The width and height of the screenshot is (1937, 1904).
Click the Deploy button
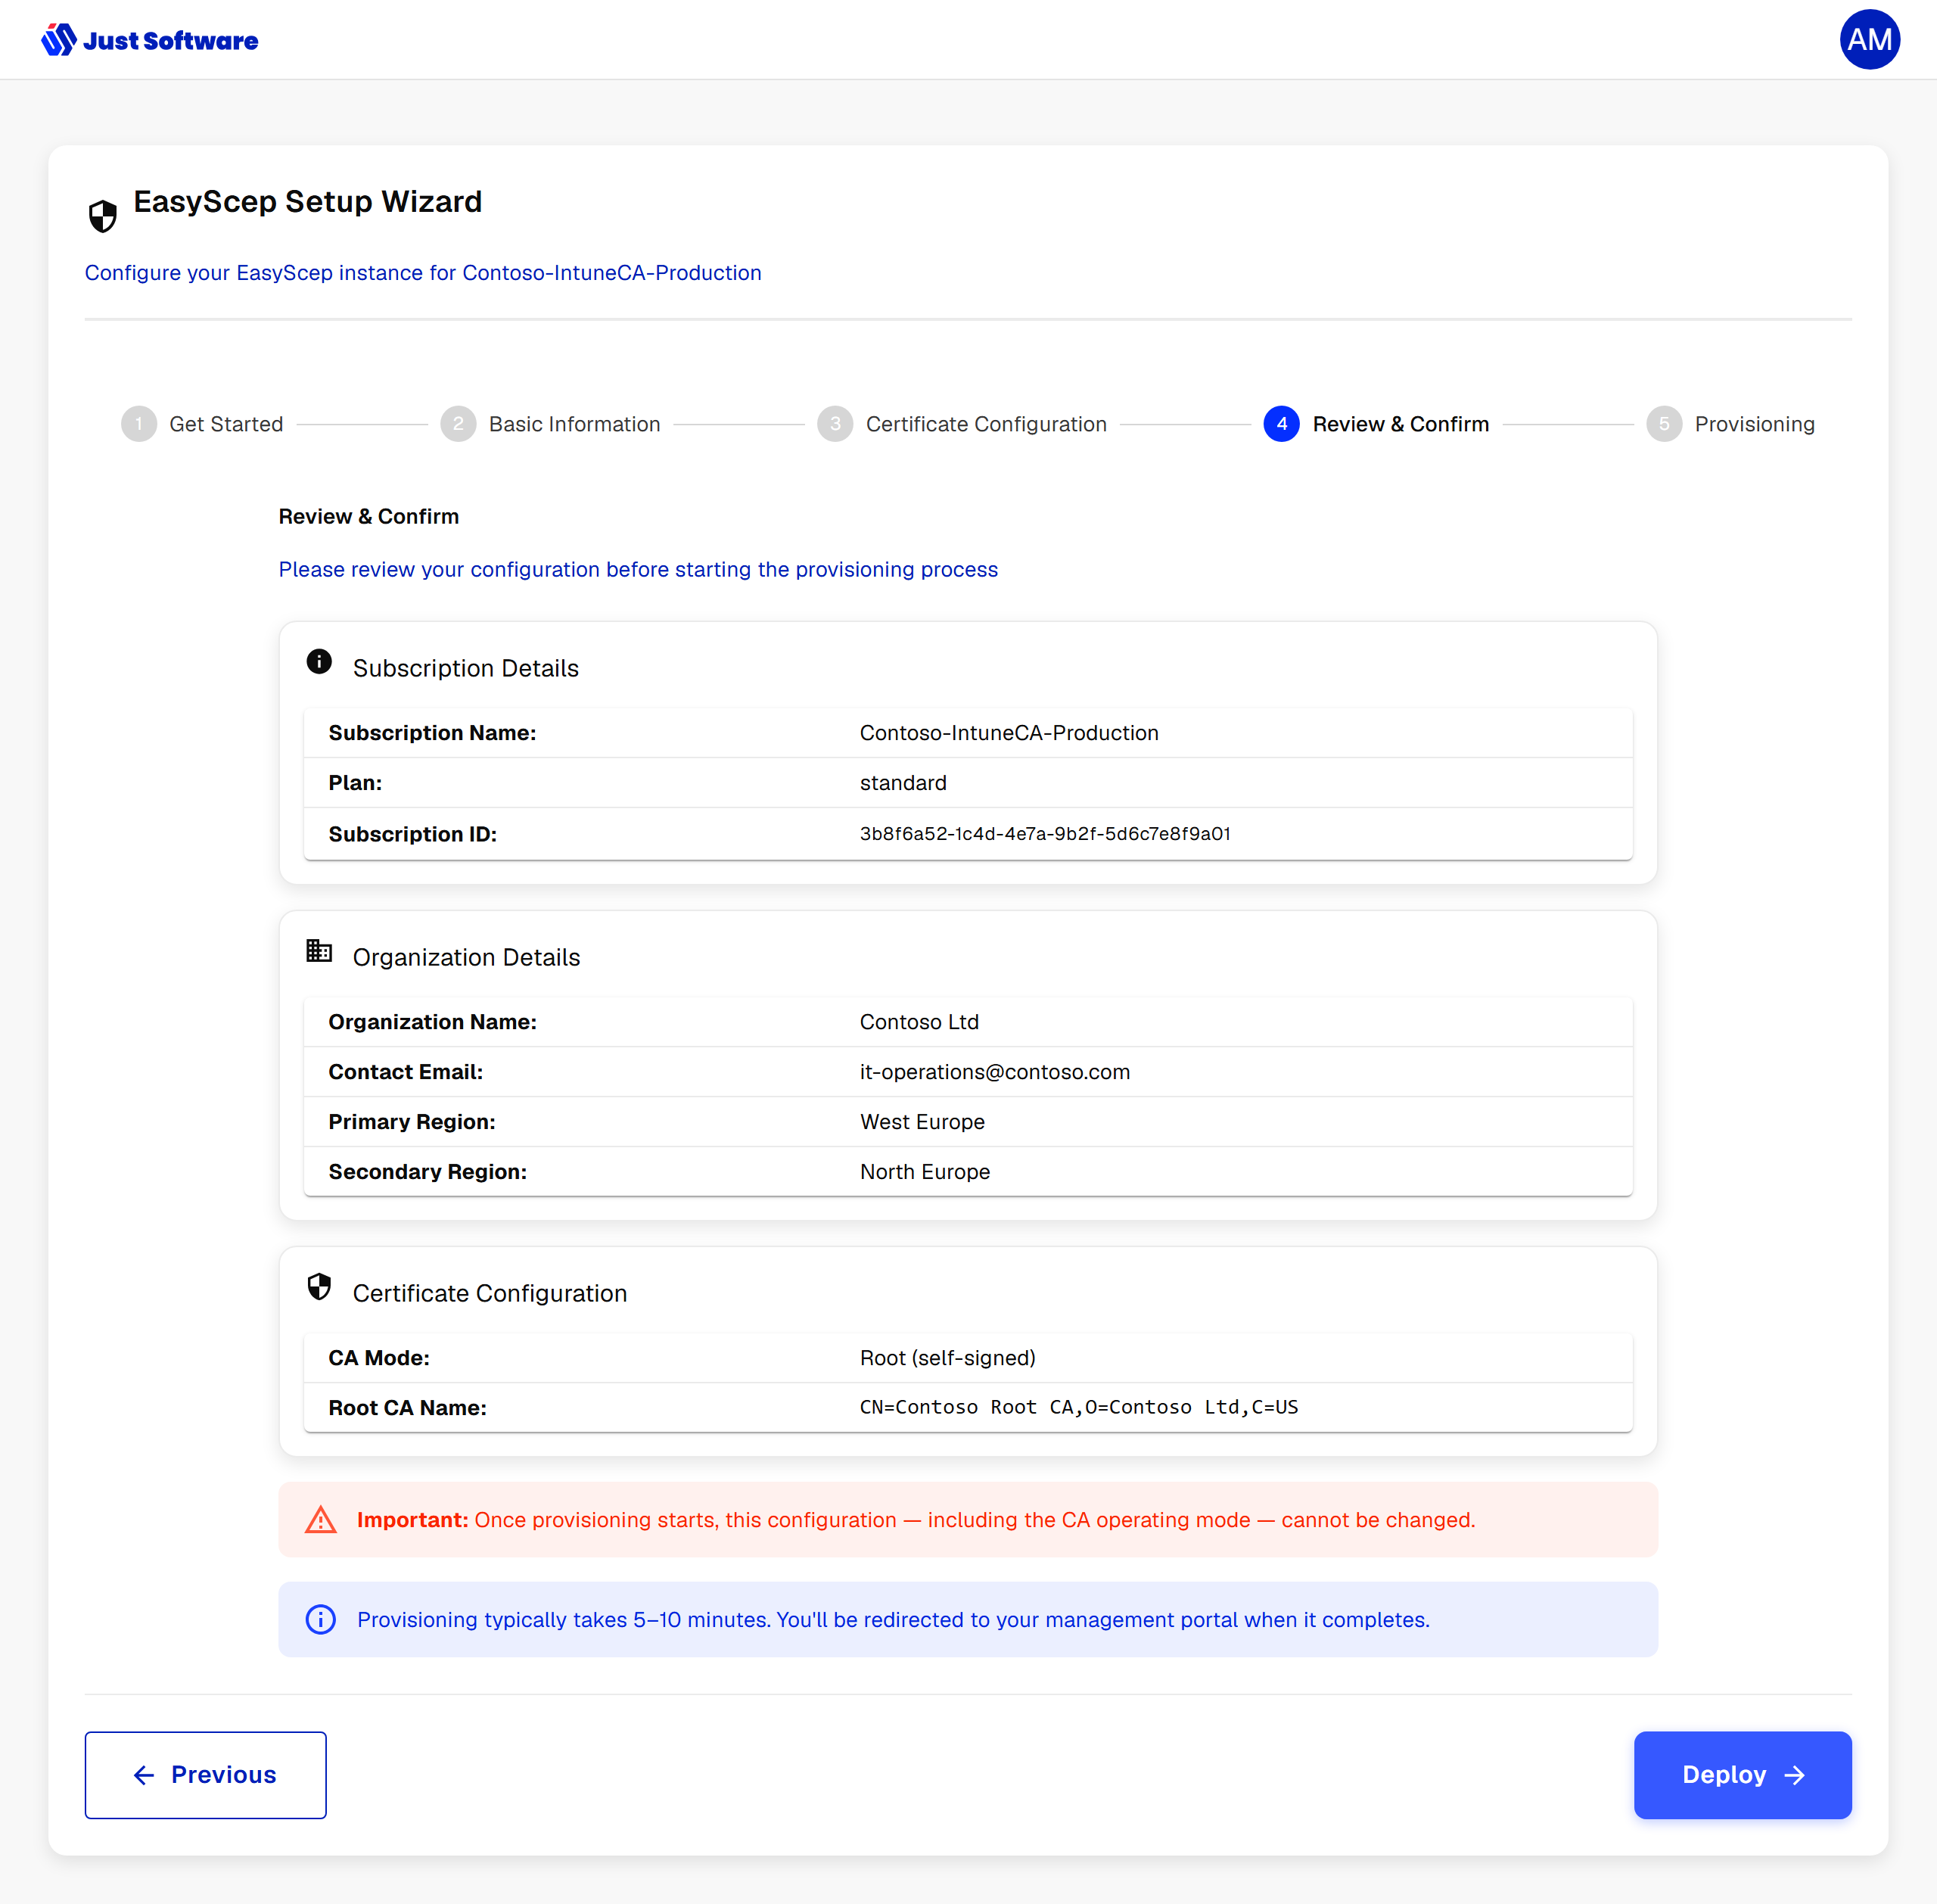tap(1742, 1775)
